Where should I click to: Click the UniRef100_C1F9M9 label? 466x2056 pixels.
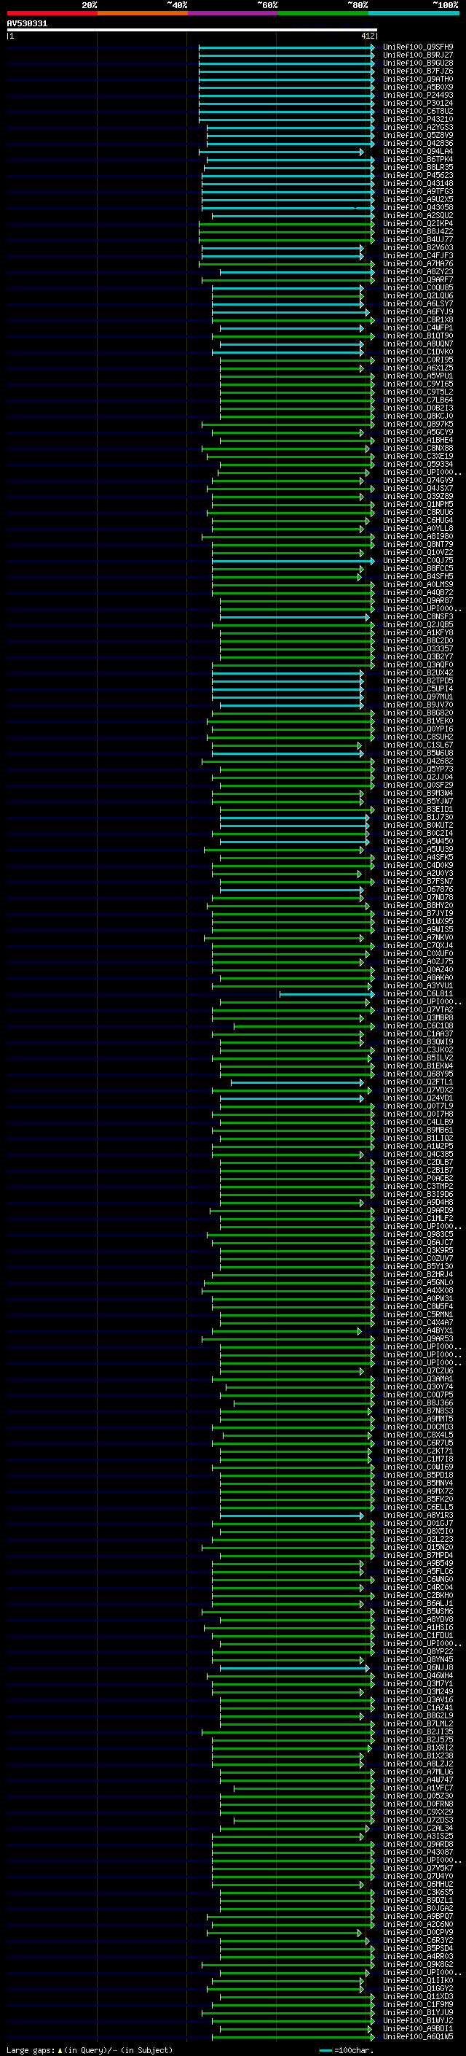point(417,2004)
